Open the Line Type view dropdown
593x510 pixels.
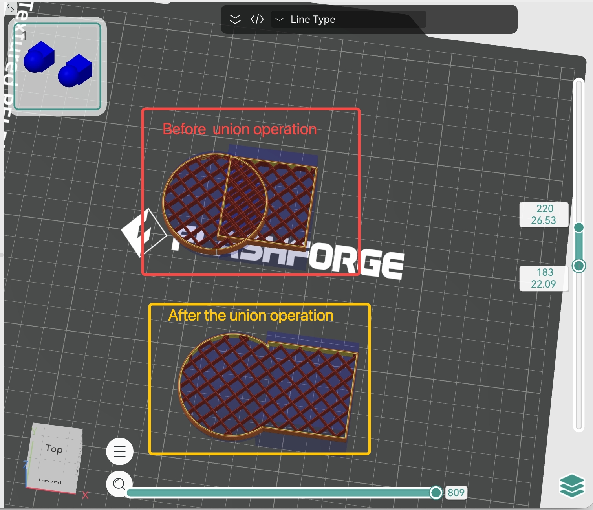(348, 19)
